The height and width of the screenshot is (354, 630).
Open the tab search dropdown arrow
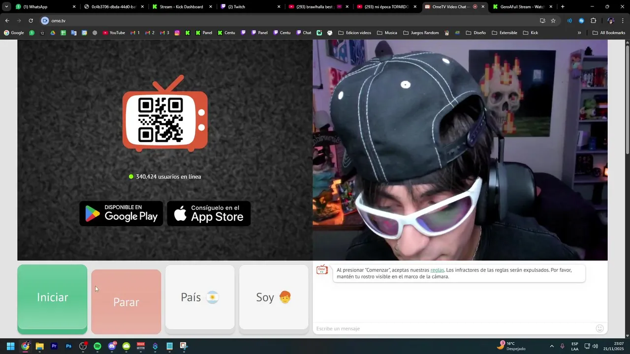[x=6, y=7]
